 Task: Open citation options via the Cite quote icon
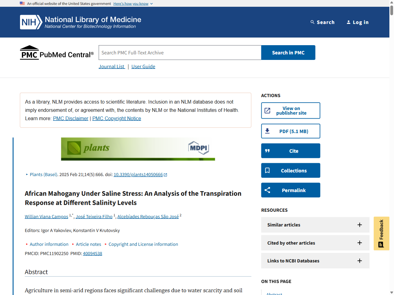(x=267, y=151)
